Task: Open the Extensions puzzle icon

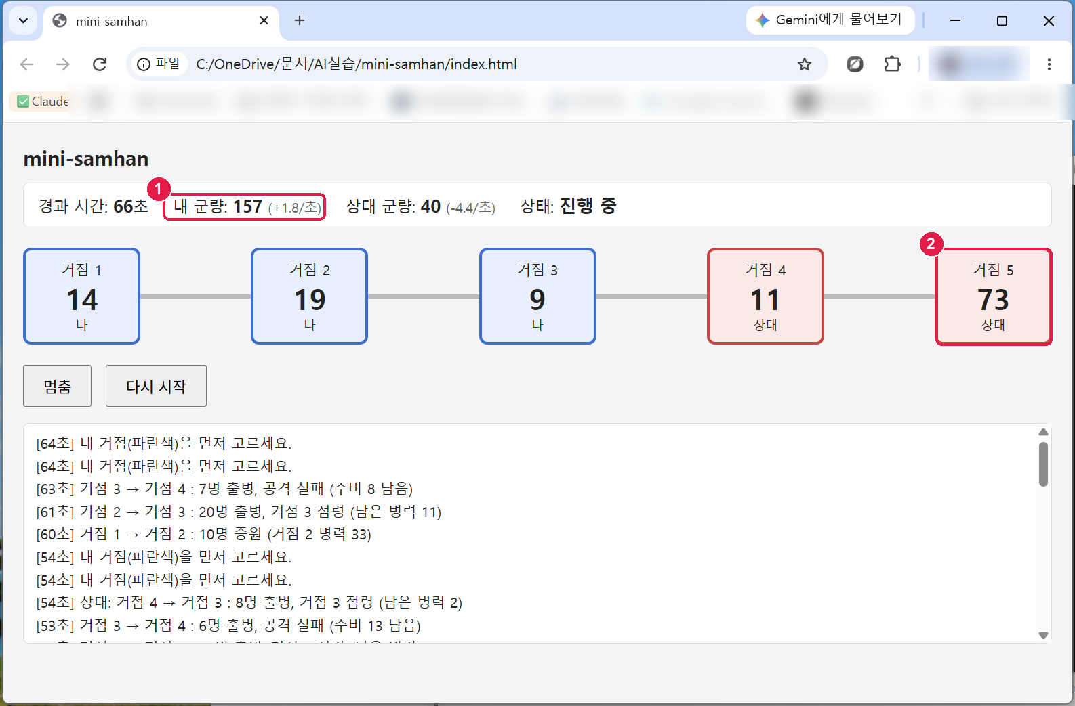Action: point(893,64)
